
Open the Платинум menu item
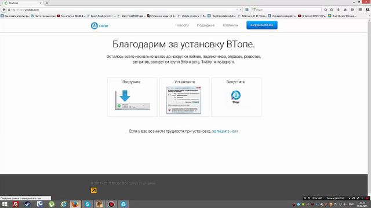click(x=230, y=25)
